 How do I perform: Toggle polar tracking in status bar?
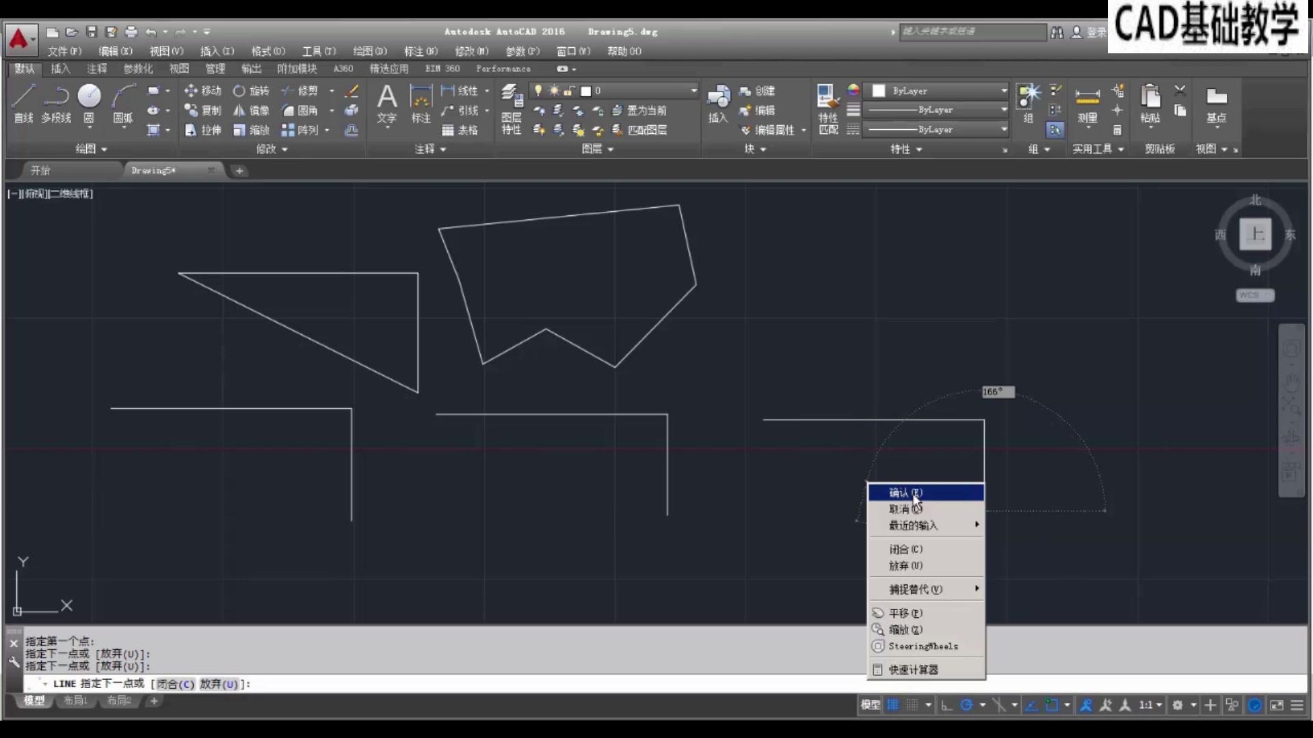click(x=966, y=705)
